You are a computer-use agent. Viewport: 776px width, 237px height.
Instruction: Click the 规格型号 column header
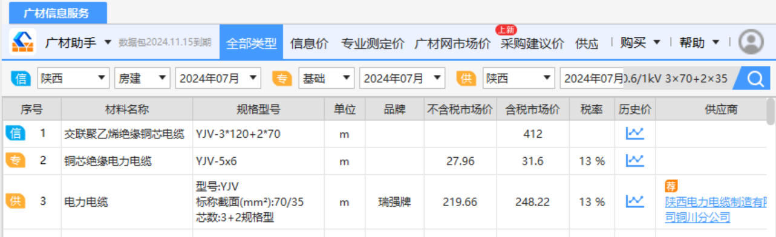click(258, 109)
